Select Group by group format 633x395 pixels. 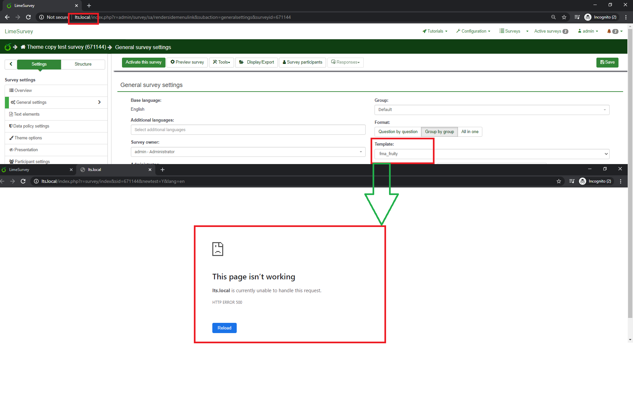[x=439, y=132]
